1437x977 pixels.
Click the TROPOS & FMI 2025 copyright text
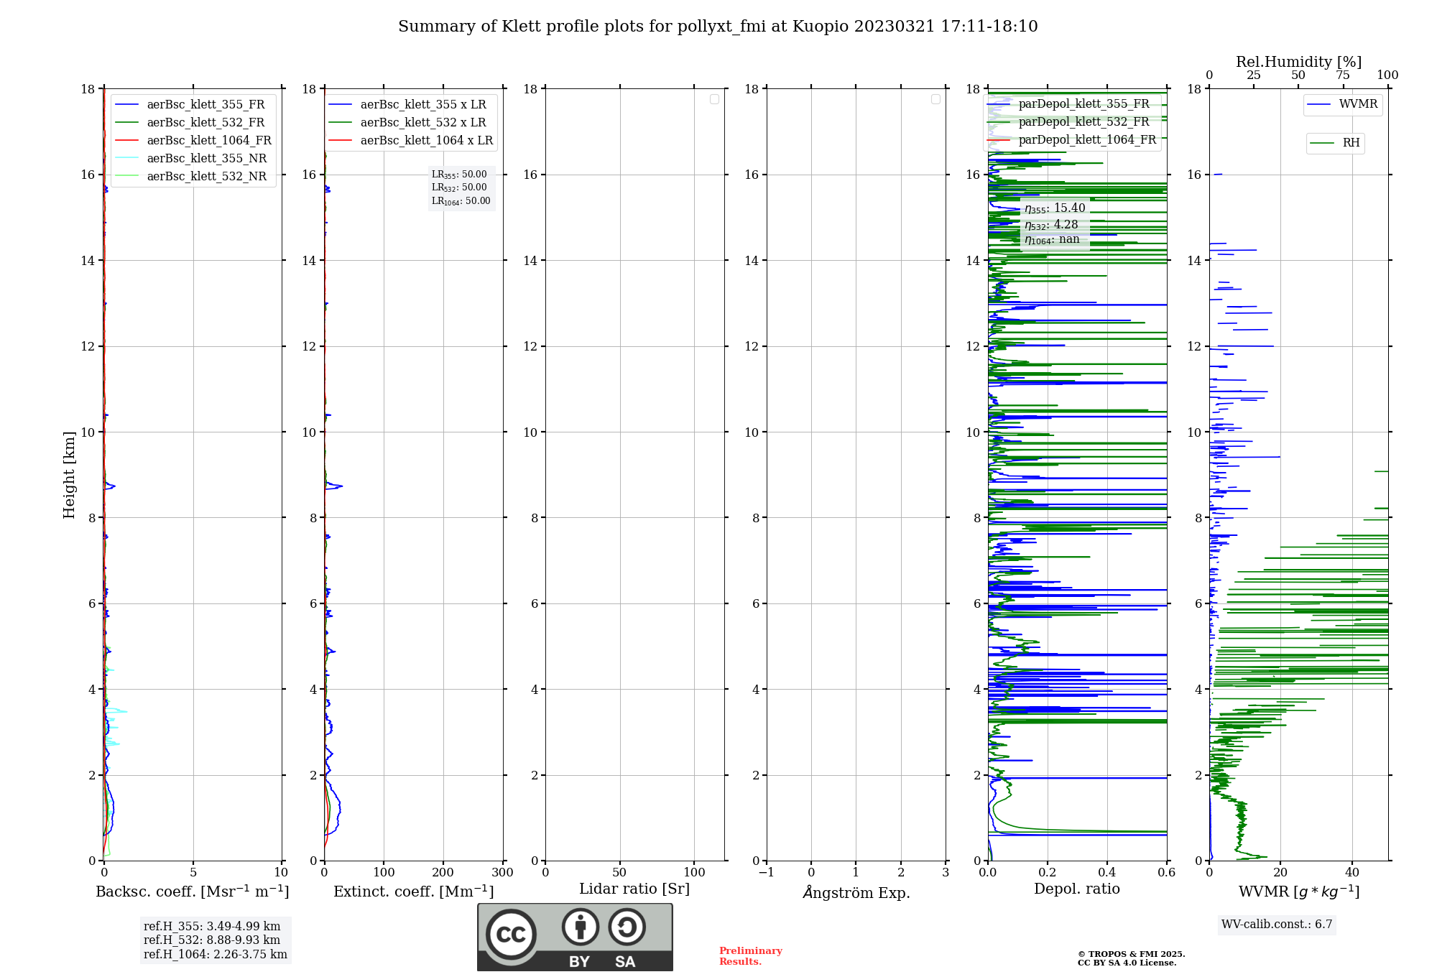(x=1131, y=954)
